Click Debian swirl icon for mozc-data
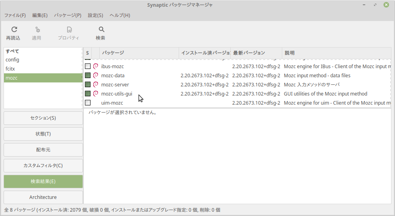 point(96,75)
